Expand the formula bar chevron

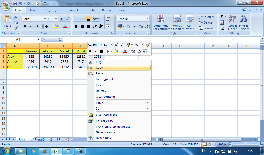[x=262, y=40]
